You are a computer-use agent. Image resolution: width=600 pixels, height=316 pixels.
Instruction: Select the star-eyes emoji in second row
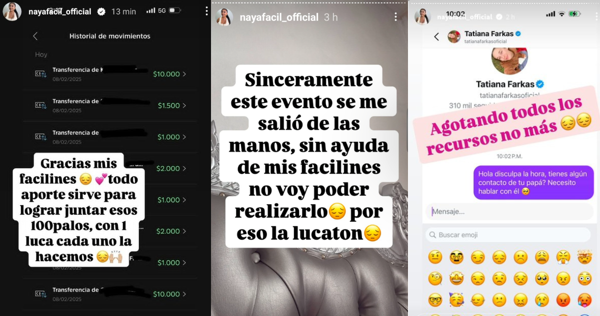click(456, 278)
